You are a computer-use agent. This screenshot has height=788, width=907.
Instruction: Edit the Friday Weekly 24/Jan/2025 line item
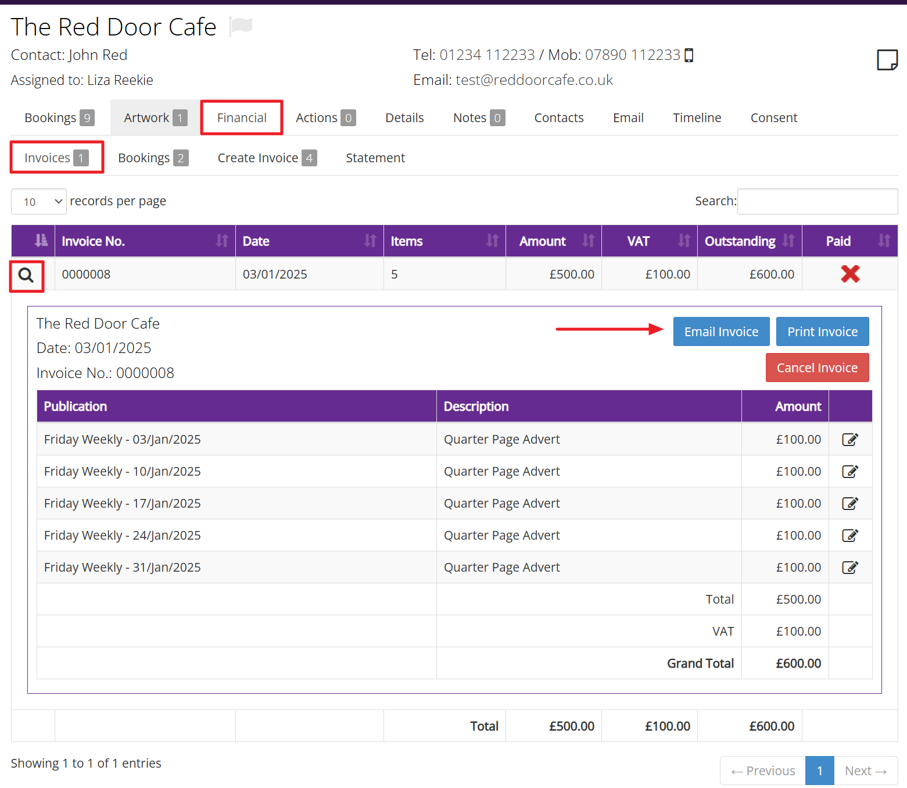tap(850, 536)
